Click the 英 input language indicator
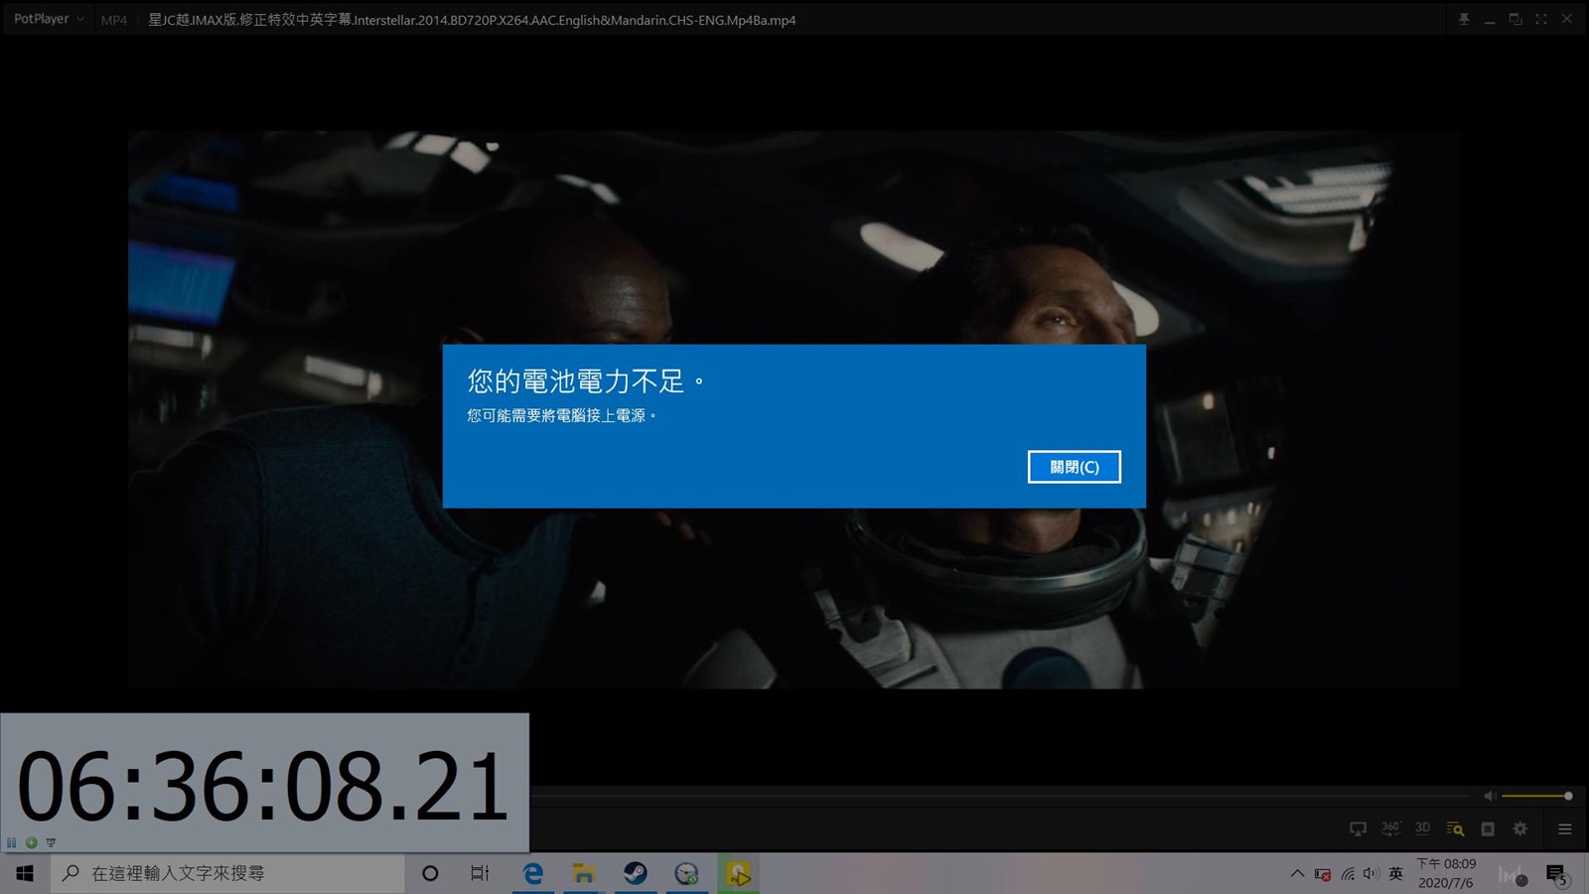This screenshot has height=894, width=1589. (1395, 874)
